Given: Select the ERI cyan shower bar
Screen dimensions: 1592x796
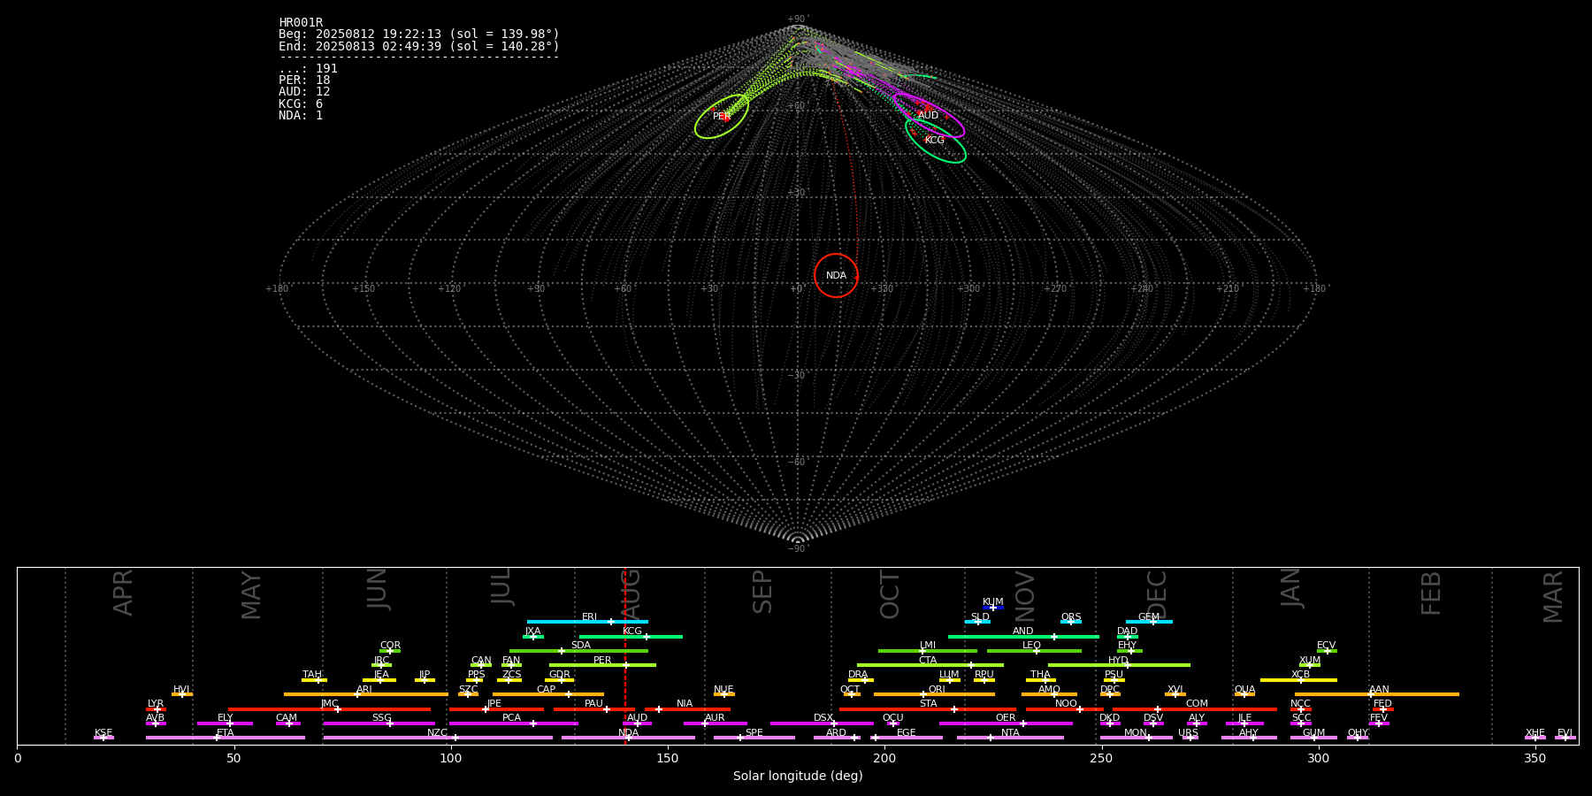Looking at the screenshot, I should pos(587,622).
